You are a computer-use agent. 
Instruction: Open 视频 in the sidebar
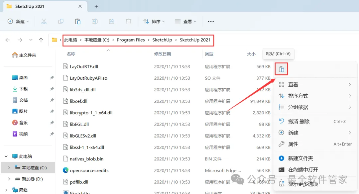[x=20, y=134]
